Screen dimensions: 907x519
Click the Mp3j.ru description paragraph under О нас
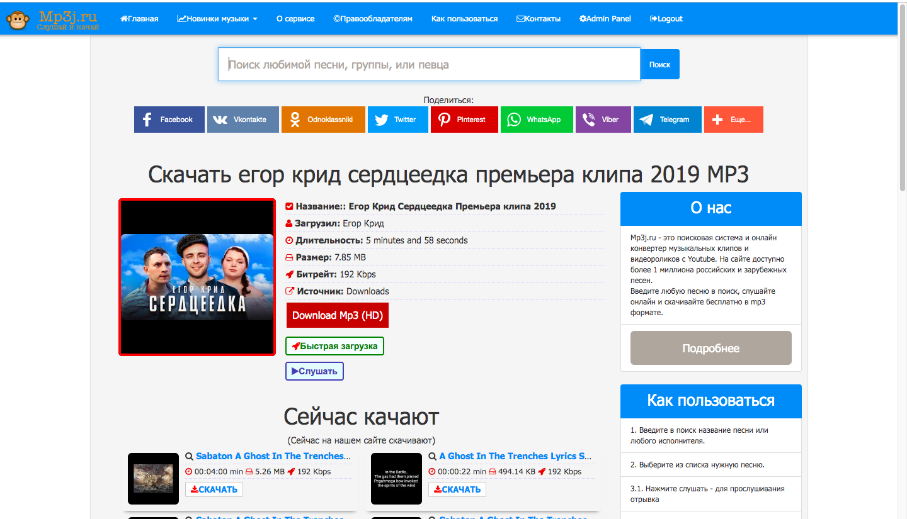[710, 275]
